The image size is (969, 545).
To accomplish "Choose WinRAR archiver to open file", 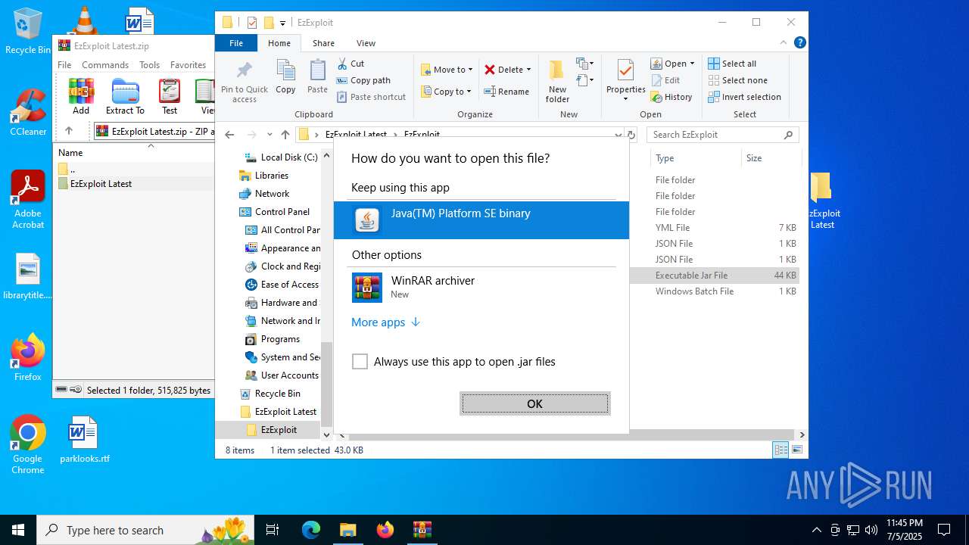I will click(x=481, y=287).
